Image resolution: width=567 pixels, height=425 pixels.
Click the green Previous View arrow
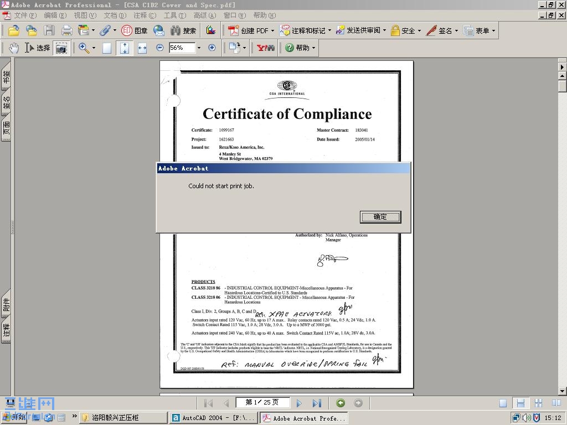pyautogui.click(x=341, y=403)
